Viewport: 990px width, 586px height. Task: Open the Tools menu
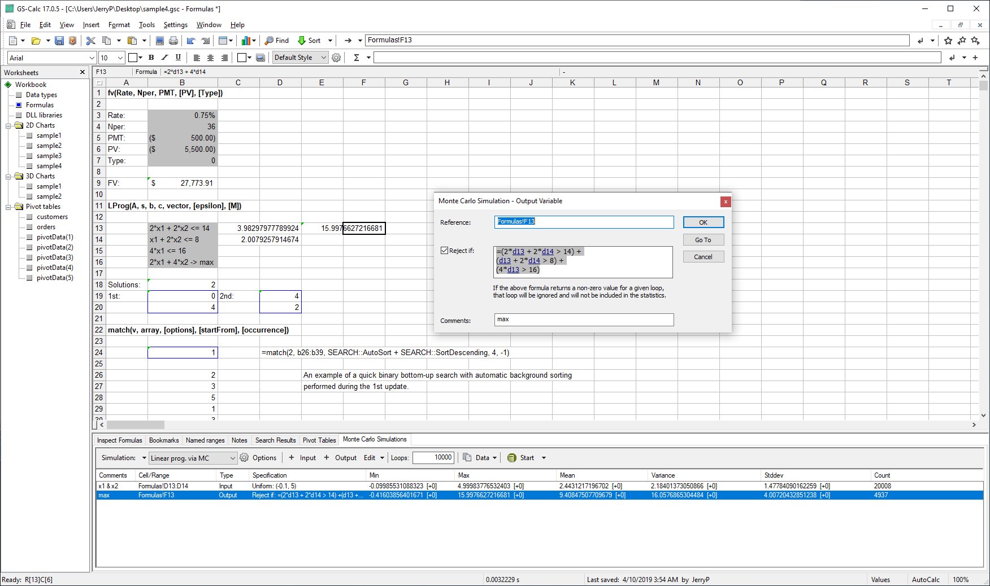(x=146, y=25)
